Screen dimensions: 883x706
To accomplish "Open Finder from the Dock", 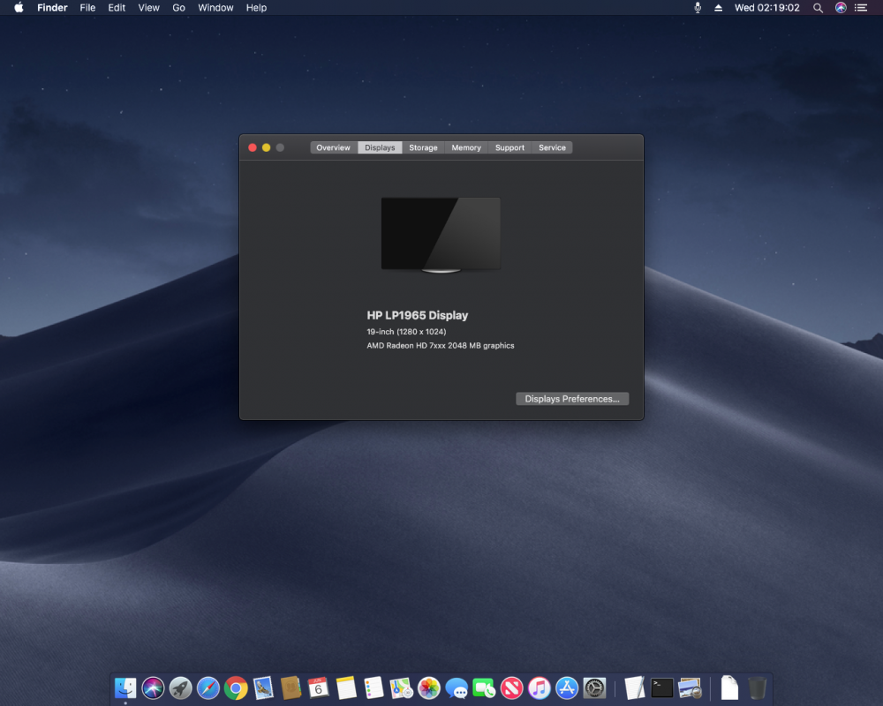I will [125, 688].
